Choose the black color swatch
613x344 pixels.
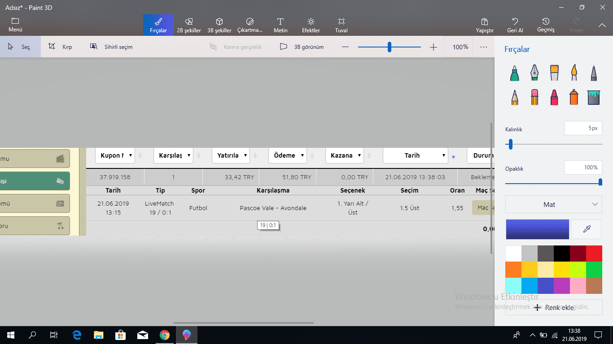tap(562, 254)
